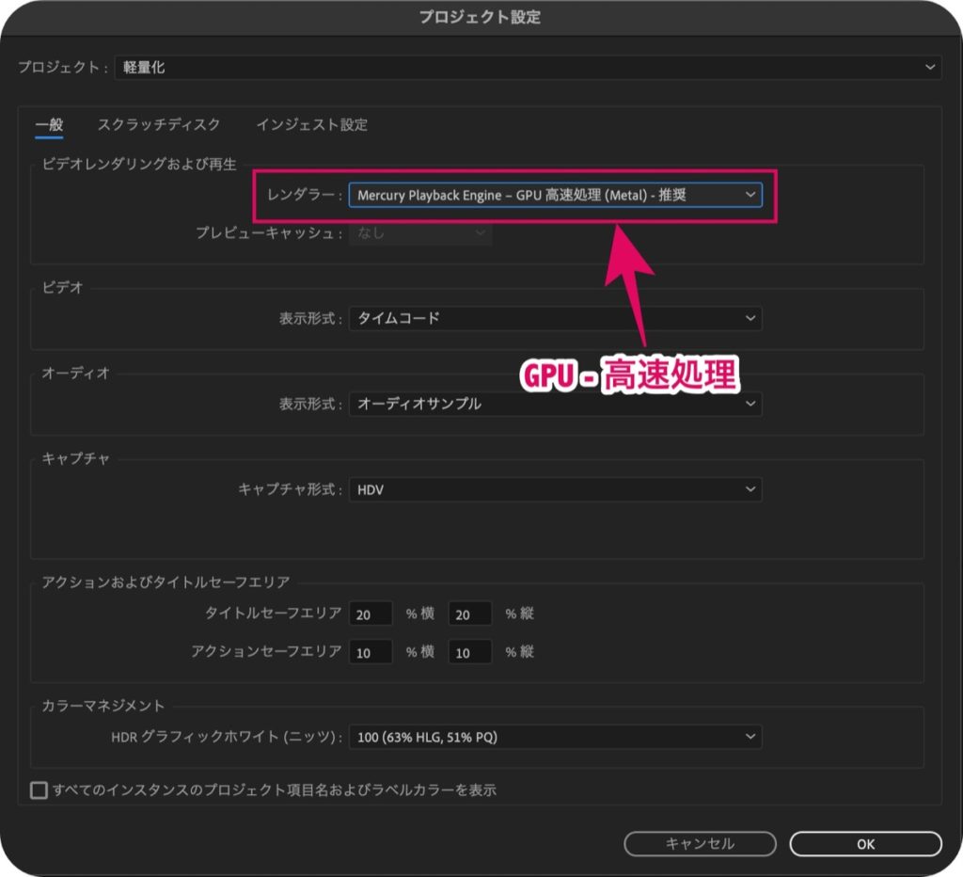Click the タイトルセーフエリア 横 percentage field

click(x=371, y=614)
